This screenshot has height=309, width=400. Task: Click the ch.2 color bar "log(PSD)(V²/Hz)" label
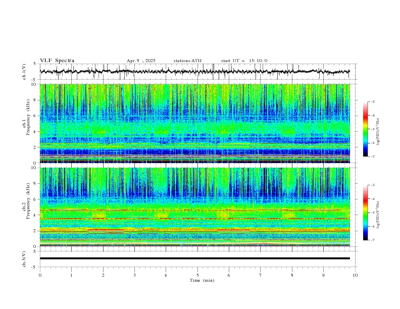[378, 215]
